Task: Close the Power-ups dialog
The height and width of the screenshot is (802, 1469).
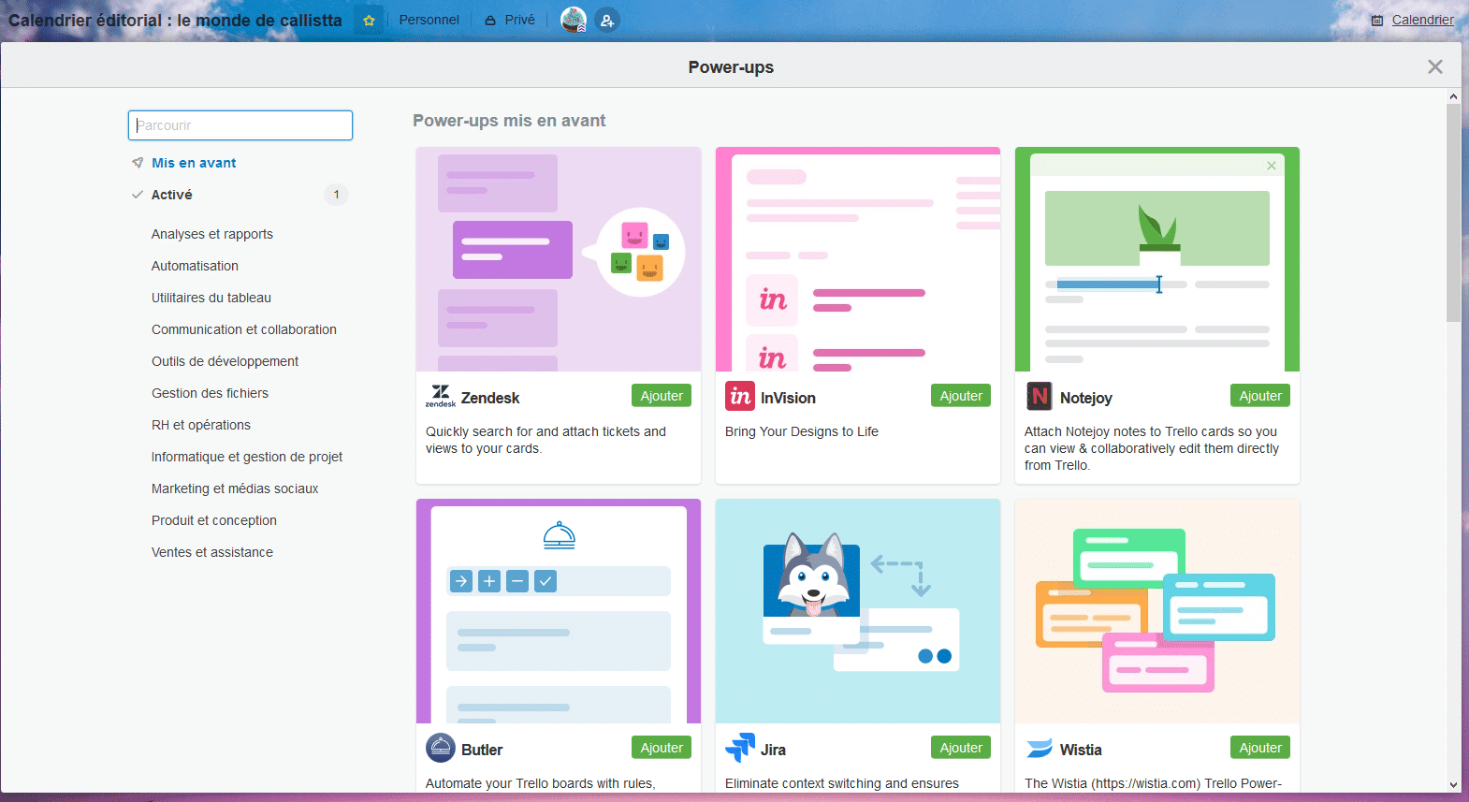Action: point(1435,66)
